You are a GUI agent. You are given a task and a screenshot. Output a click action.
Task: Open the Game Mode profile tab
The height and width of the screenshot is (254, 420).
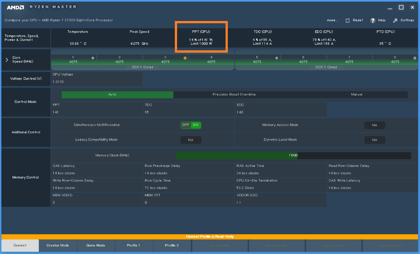(x=96, y=245)
